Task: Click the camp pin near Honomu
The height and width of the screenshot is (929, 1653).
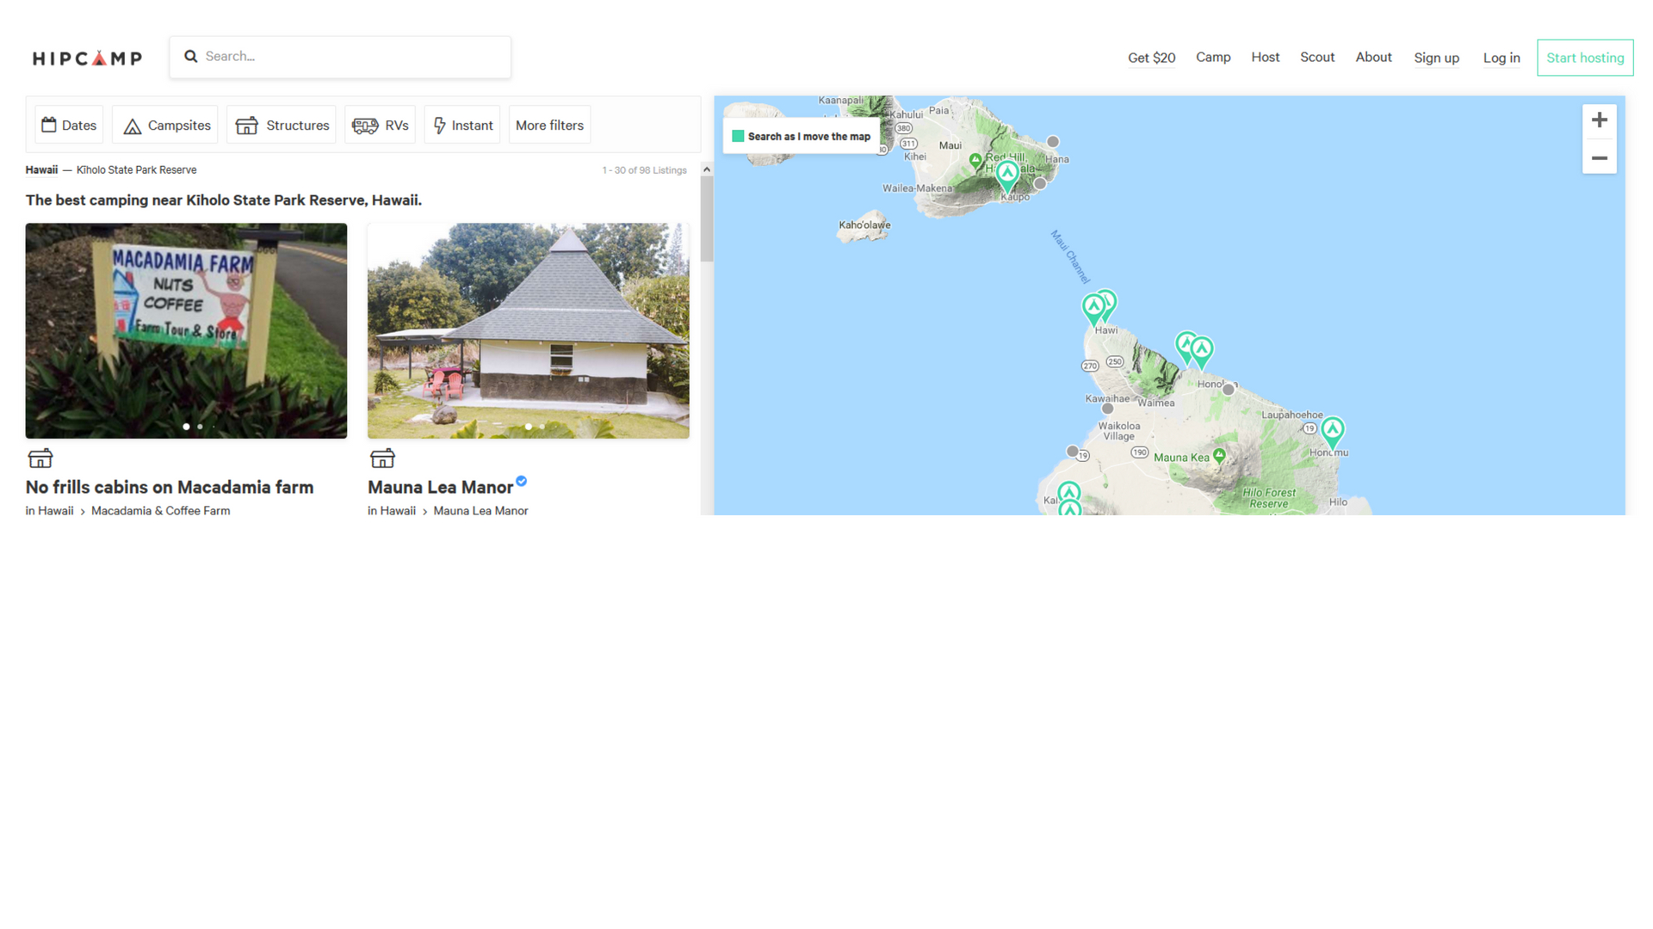Action: (x=1332, y=432)
